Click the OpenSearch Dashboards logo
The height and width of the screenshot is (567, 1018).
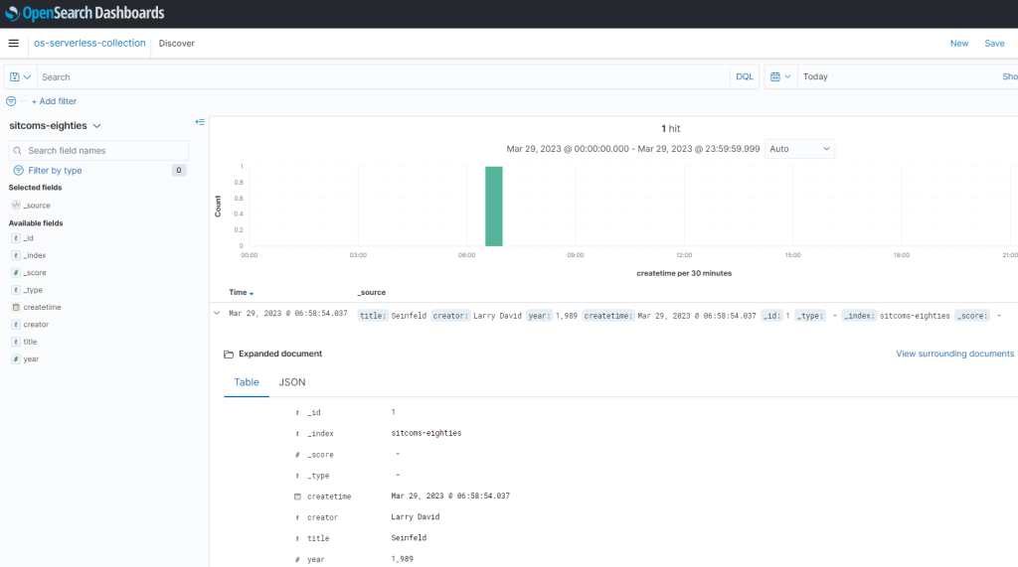pyautogui.click(x=85, y=13)
